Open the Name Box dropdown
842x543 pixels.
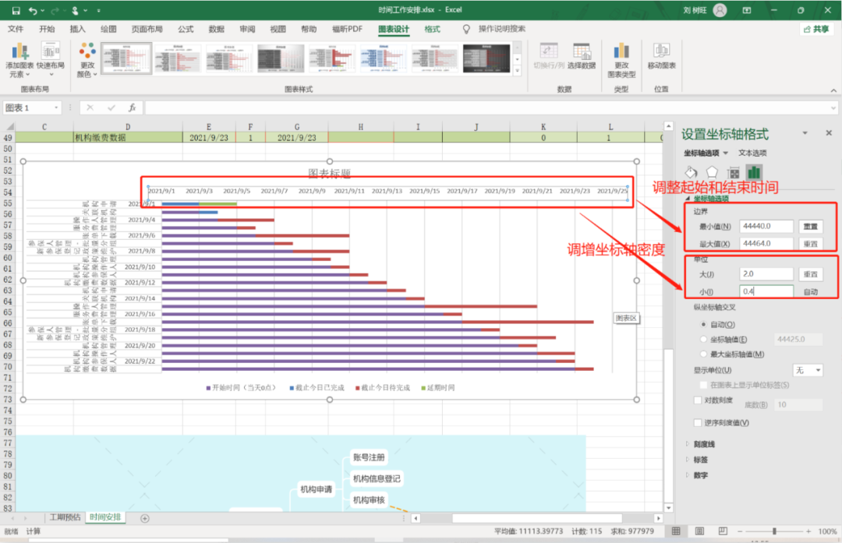(56, 108)
